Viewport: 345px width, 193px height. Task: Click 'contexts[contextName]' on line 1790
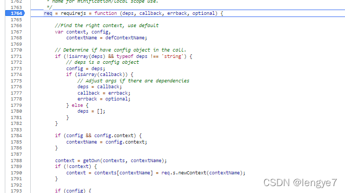pos(124,173)
